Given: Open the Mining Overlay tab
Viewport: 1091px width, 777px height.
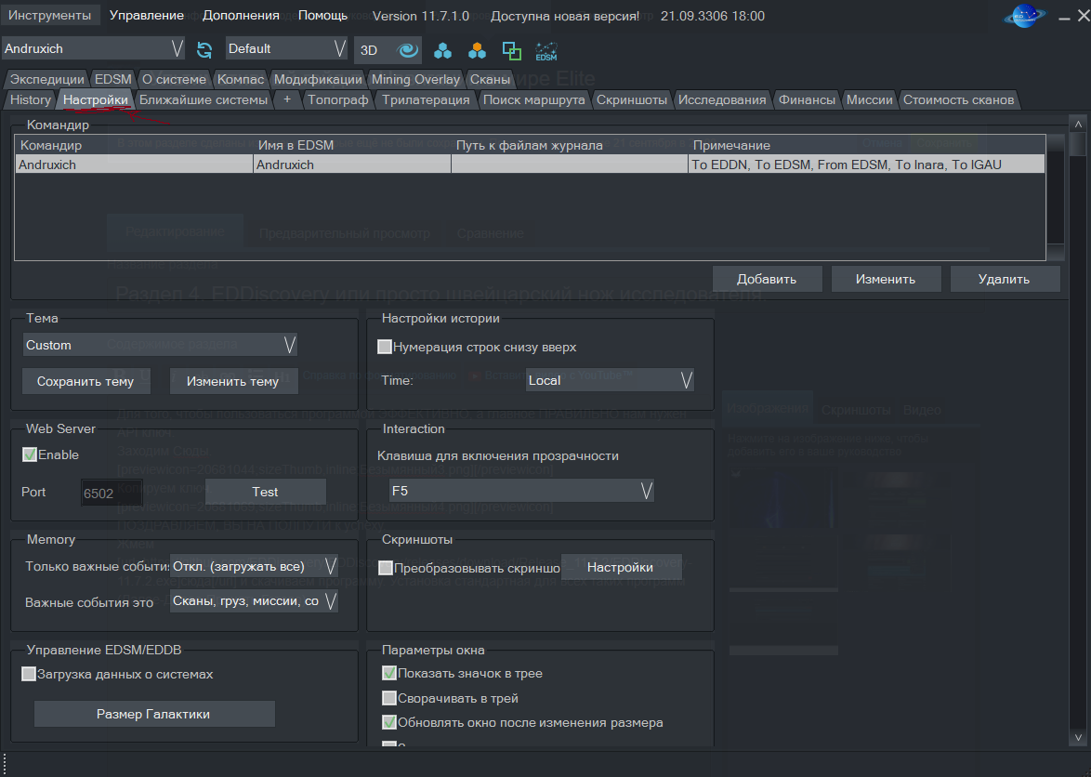Looking at the screenshot, I should tap(415, 79).
